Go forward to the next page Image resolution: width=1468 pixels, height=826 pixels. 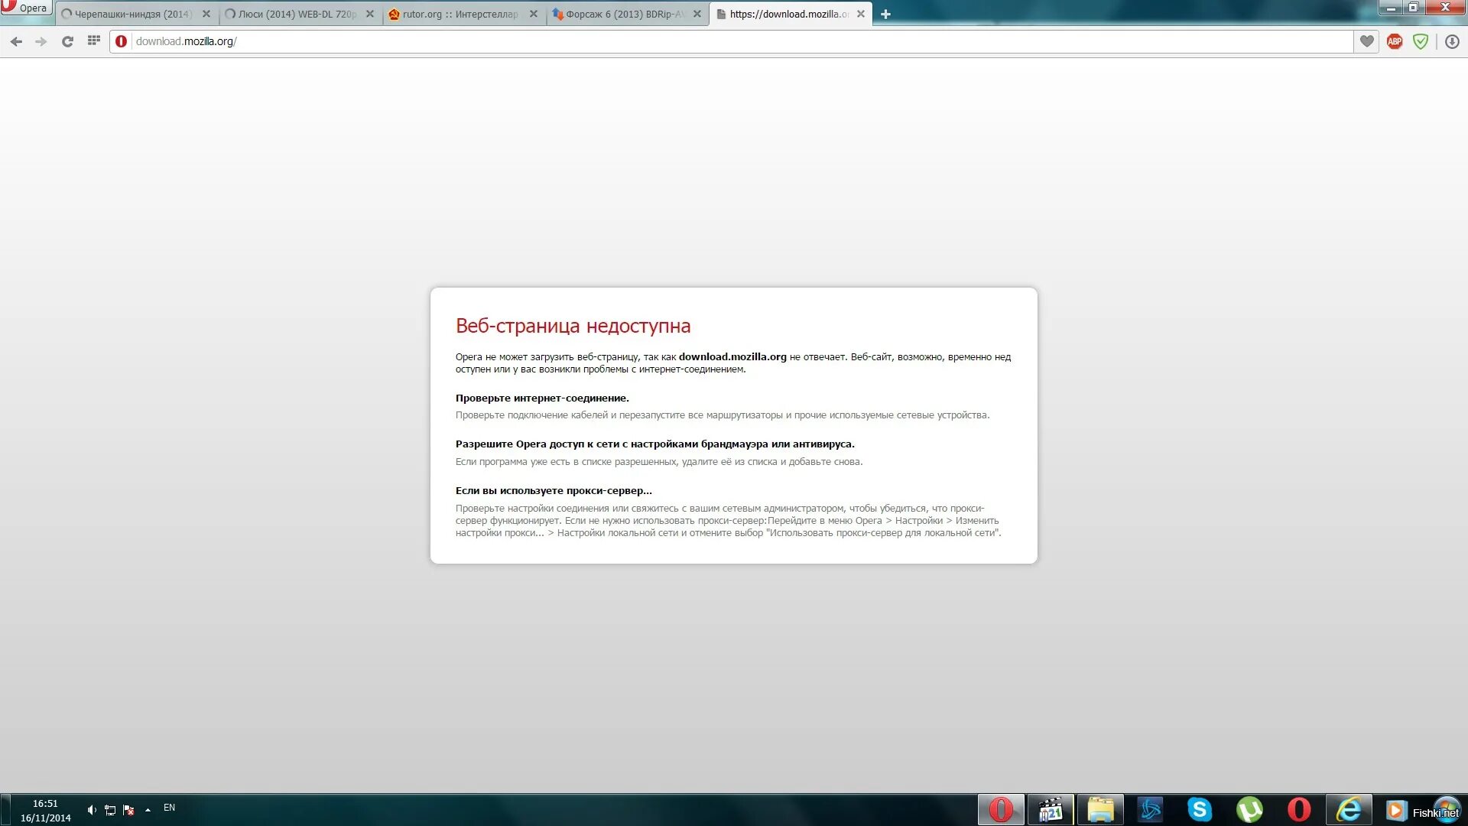41,41
